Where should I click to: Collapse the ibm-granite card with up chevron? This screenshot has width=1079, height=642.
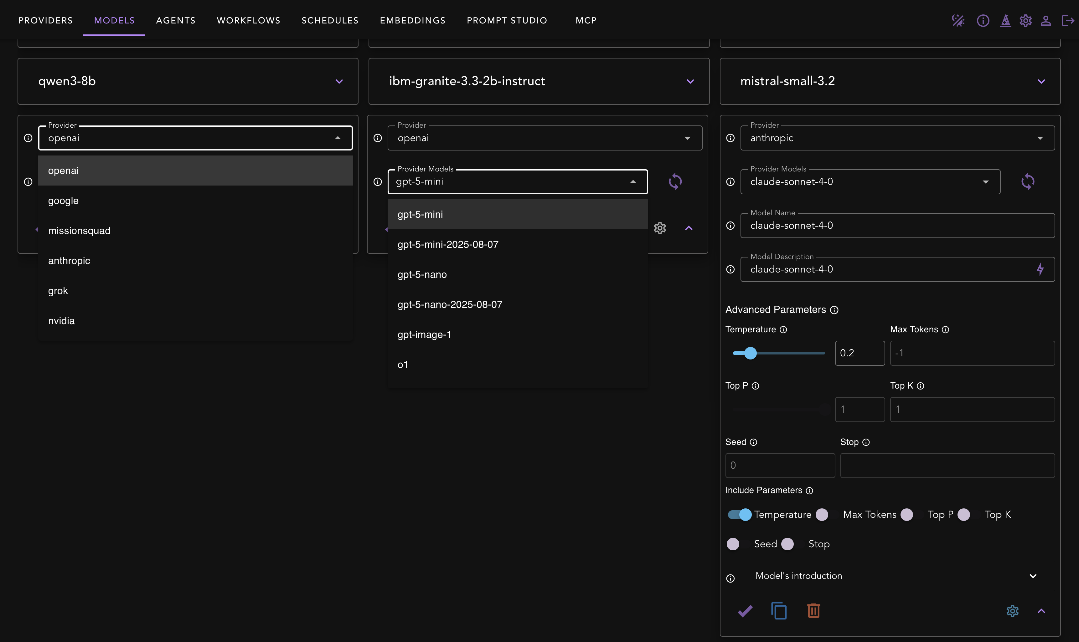click(689, 228)
